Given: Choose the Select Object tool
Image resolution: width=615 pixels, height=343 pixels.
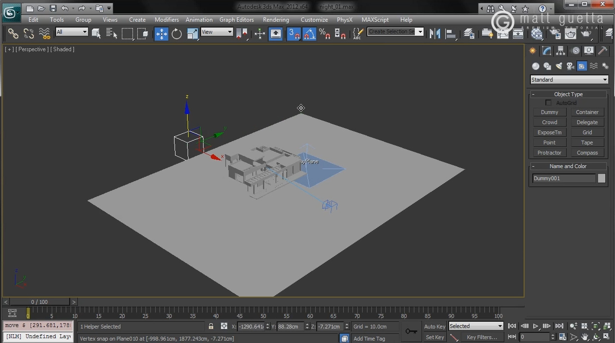Looking at the screenshot, I should tap(96, 33).
